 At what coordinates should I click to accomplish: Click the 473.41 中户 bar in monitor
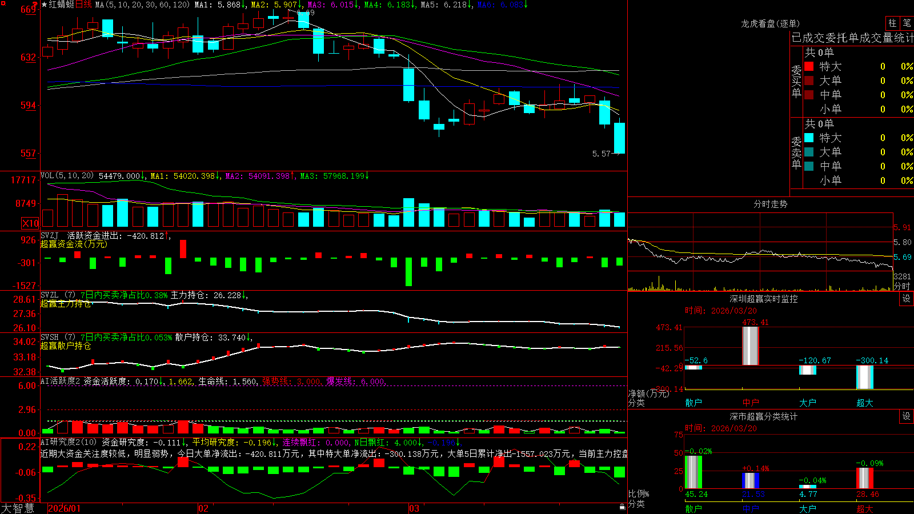[x=751, y=346]
